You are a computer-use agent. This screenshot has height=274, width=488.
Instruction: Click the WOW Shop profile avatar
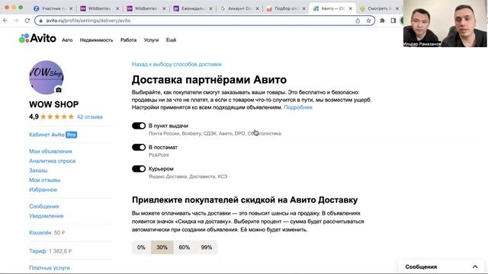pos(47,78)
